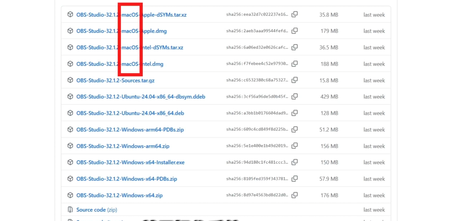The image size is (460, 221).
Task: Click the 176 MB file size
Action: click(330, 195)
